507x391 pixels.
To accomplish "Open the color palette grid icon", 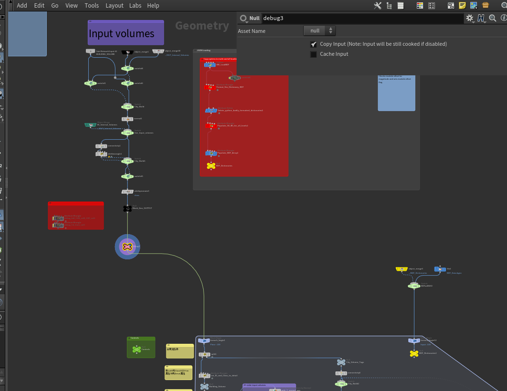I will click(x=420, y=6).
